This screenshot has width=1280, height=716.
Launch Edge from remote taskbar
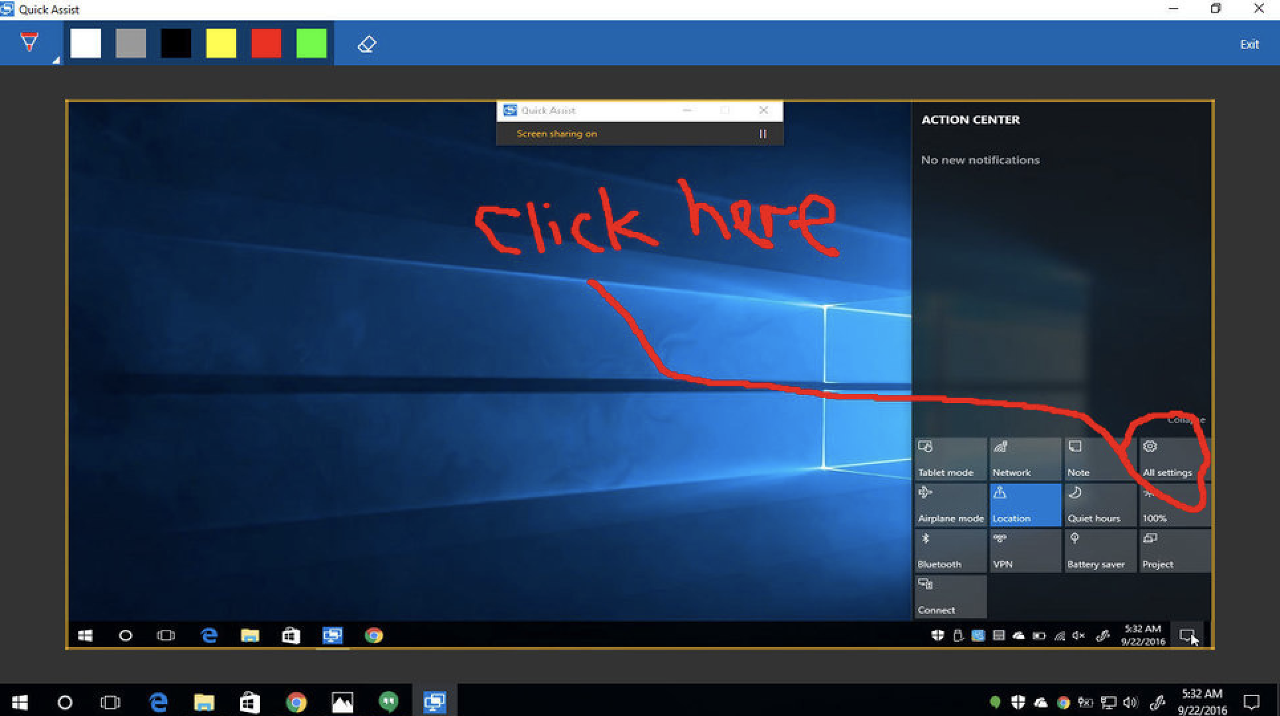coord(209,636)
